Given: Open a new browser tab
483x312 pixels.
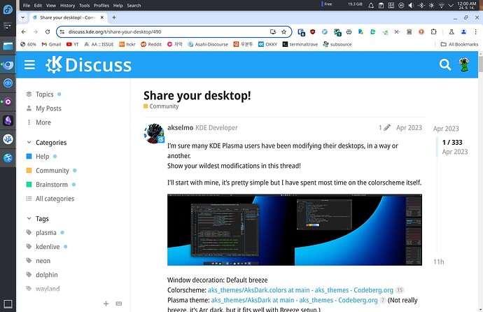Looking at the screenshot, I should point(114,17).
